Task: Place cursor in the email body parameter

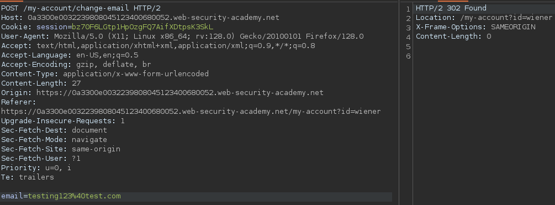Action: [61, 196]
